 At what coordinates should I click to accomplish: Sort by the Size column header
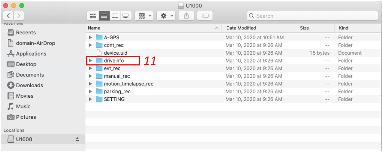(315, 28)
